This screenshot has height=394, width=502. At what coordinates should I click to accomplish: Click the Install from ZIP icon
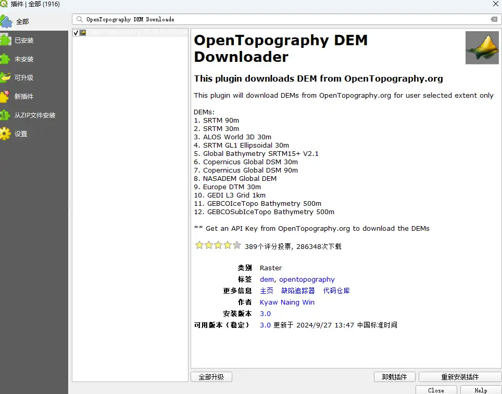(x=5, y=115)
